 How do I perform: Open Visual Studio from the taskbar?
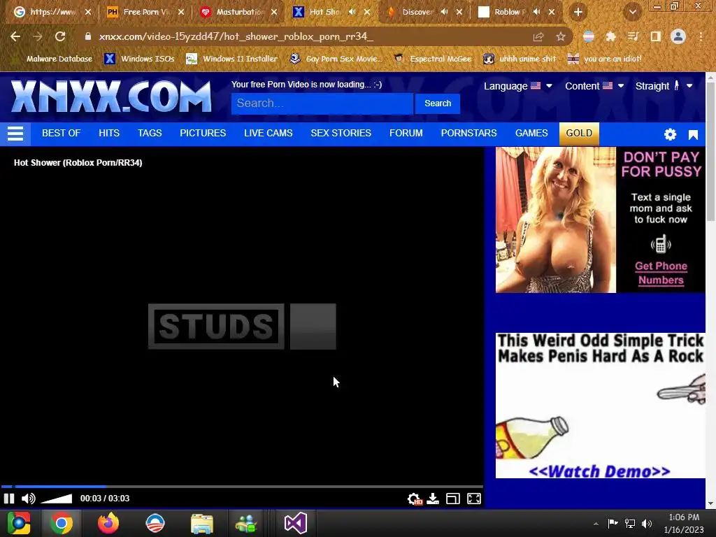(295, 523)
